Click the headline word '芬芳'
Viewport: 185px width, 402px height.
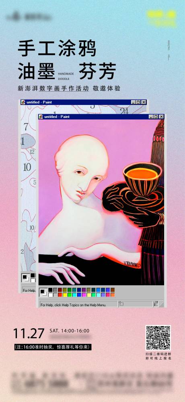97,71
